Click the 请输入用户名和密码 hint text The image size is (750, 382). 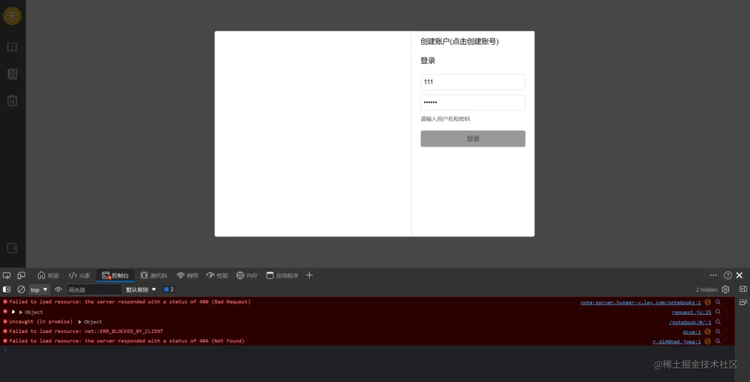[445, 119]
